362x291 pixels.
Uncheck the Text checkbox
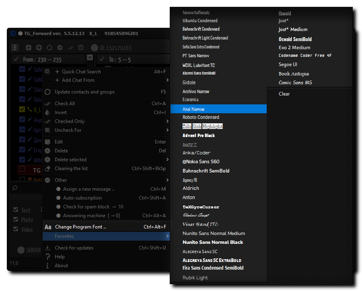[16, 210]
